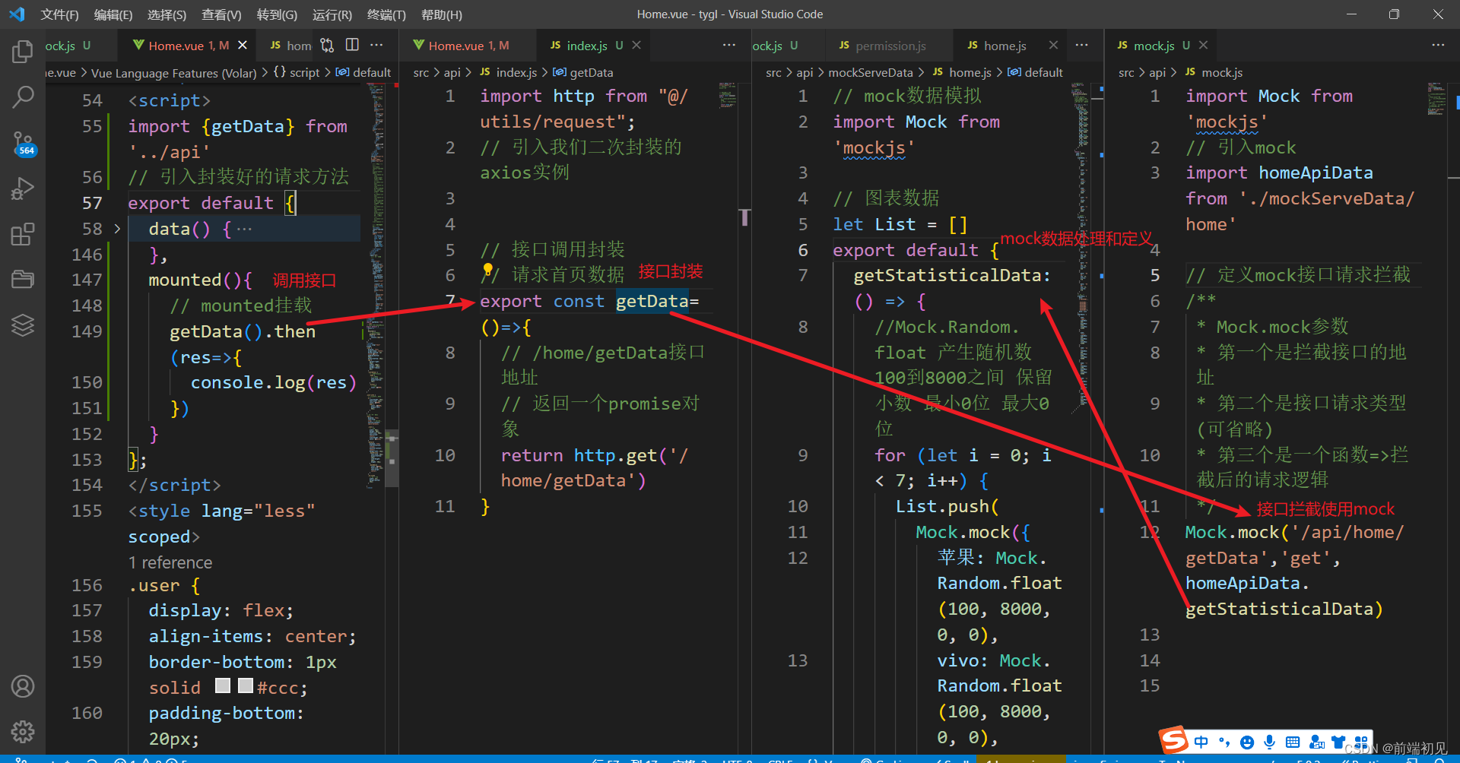Viewport: 1460px width, 763px height.
Task: Open Sogou soft keyboard icon
Action: [x=1292, y=742]
